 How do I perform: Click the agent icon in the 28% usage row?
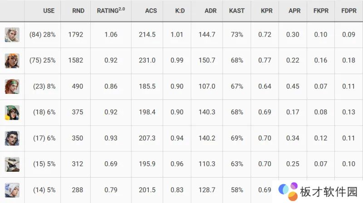(x=12, y=35)
